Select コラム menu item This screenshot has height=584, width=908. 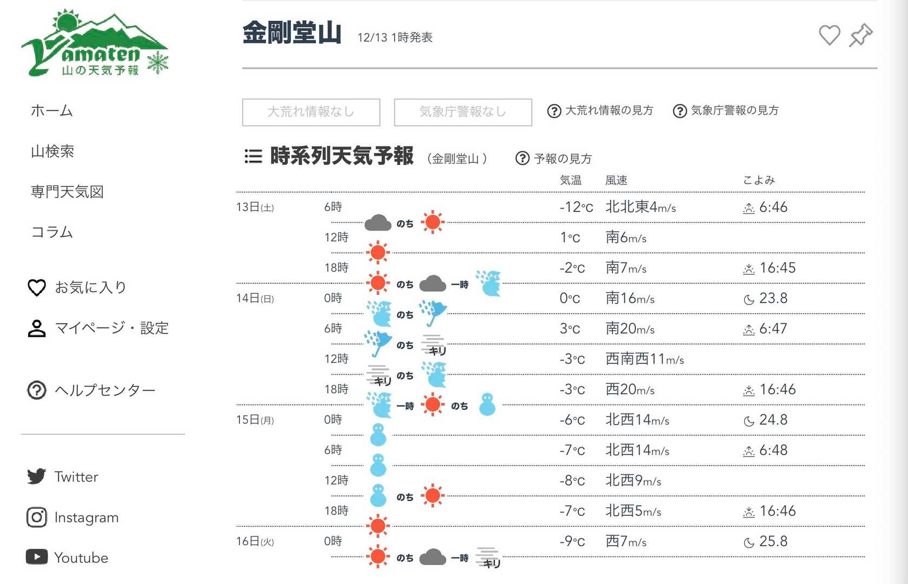[52, 233]
